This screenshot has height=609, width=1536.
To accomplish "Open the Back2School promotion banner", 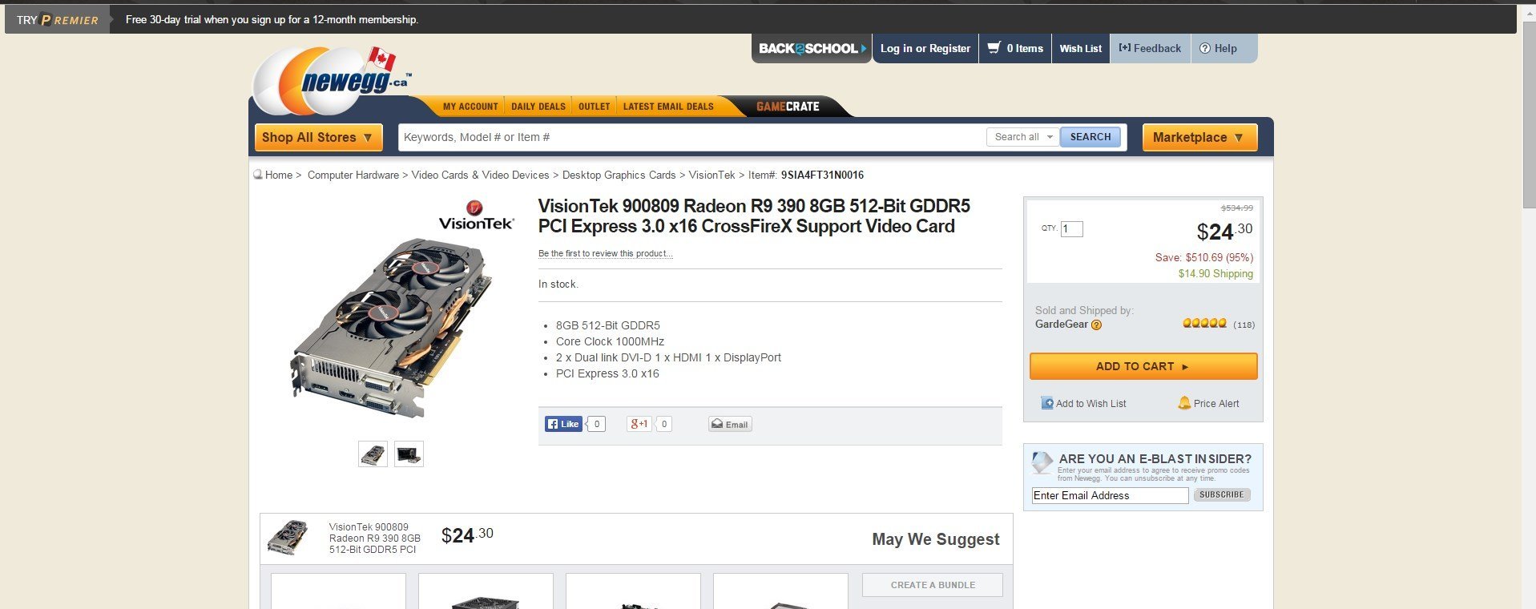I will (811, 48).
